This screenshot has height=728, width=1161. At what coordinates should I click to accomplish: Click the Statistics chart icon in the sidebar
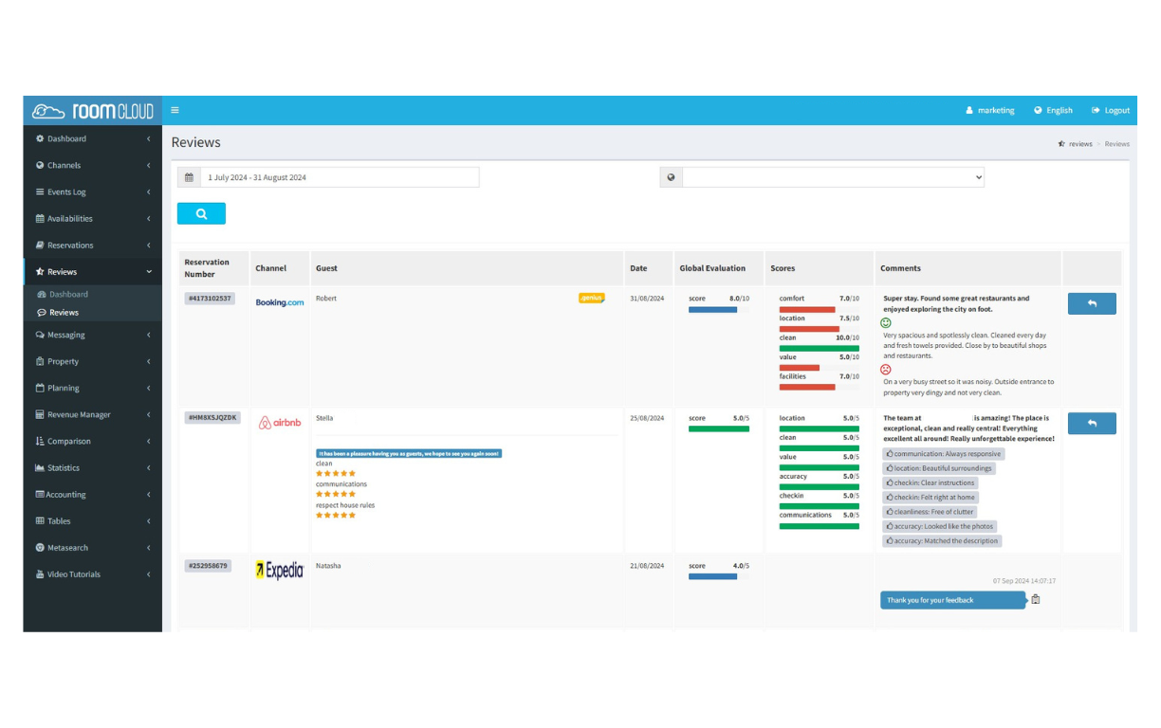pyautogui.click(x=39, y=467)
